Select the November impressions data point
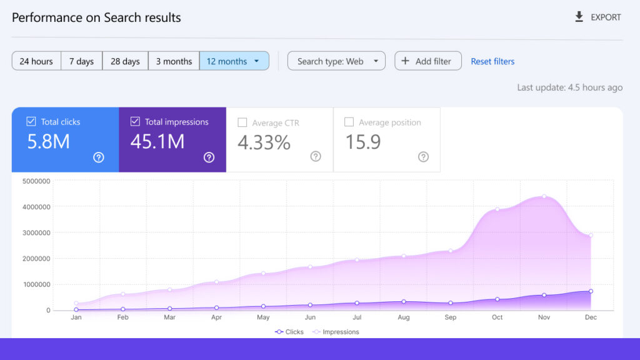This screenshot has height=360, width=640. coord(544,196)
